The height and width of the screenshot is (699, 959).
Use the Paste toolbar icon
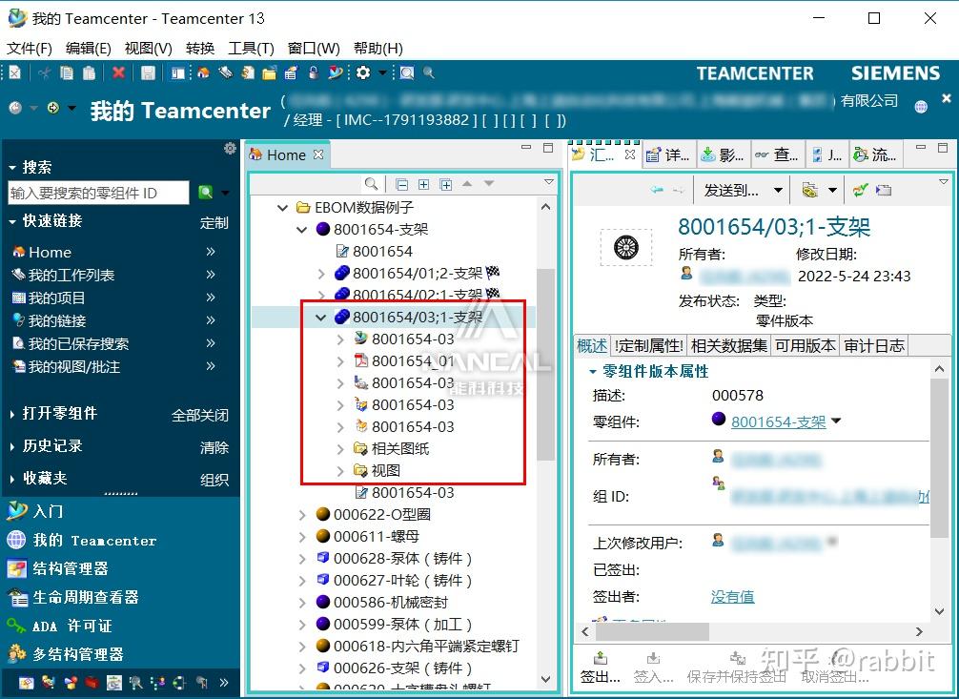[90, 72]
